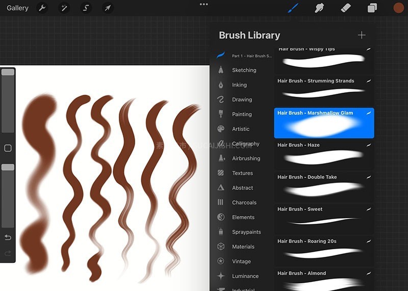Screen dimensions: 408x291
Task: Select Hair Brush - Marshmallow Glam brush
Action: coord(324,123)
